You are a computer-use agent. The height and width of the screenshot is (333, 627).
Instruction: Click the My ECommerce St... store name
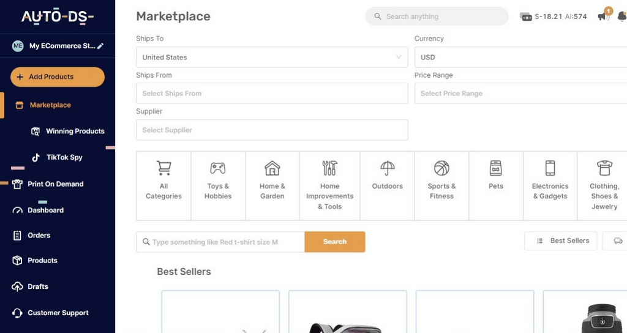(62, 46)
